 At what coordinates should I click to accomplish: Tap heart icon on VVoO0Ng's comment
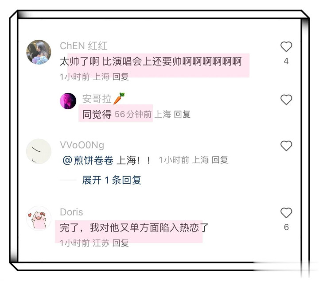pos(286,146)
